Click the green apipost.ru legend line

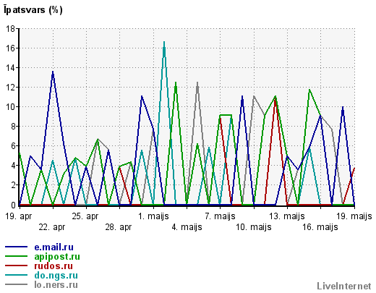[x=16, y=256]
